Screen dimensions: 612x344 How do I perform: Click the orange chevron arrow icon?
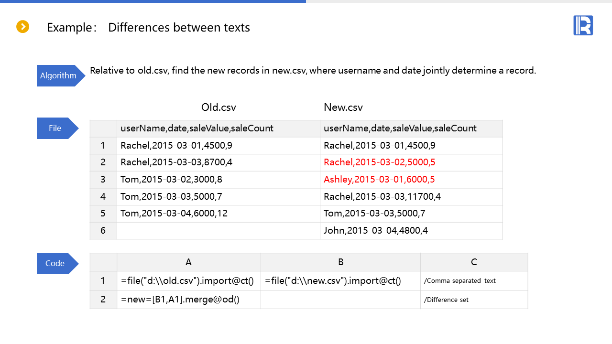(x=23, y=27)
